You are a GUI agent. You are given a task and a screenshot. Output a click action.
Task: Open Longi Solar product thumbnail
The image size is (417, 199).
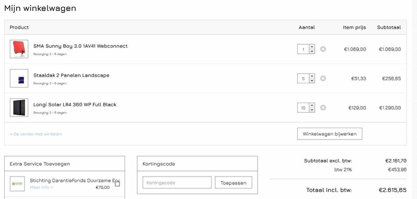coord(19,108)
